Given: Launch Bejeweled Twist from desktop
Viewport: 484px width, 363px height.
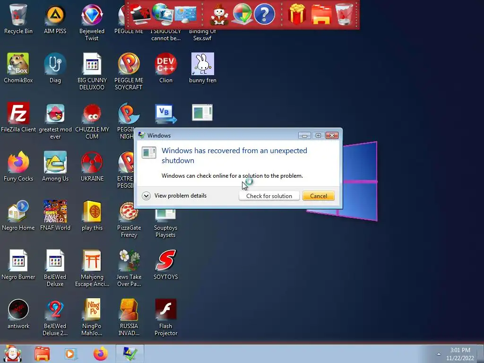Looking at the screenshot, I should point(92,22).
